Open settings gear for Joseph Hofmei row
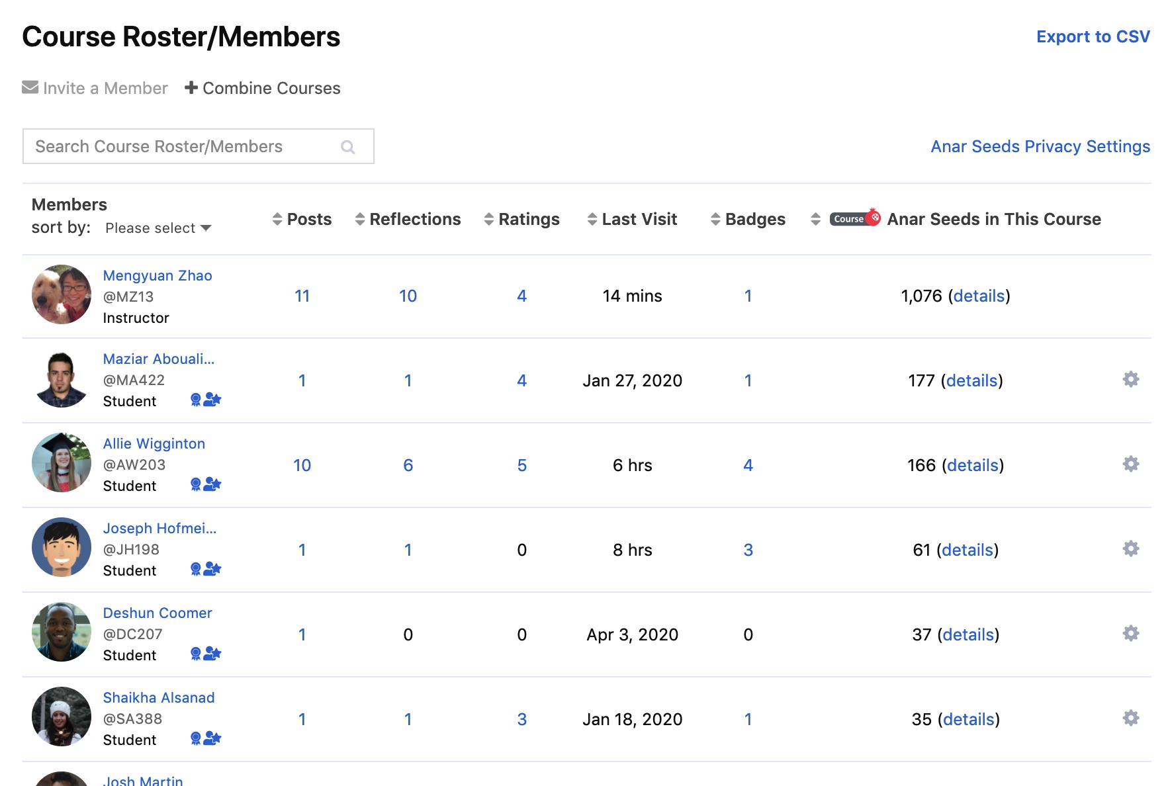 pos(1131,548)
